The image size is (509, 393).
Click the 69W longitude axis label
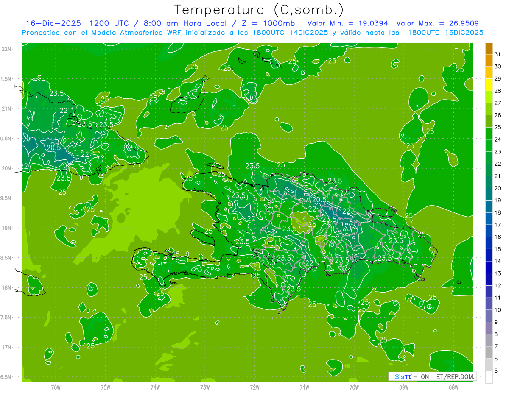[404, 387]
